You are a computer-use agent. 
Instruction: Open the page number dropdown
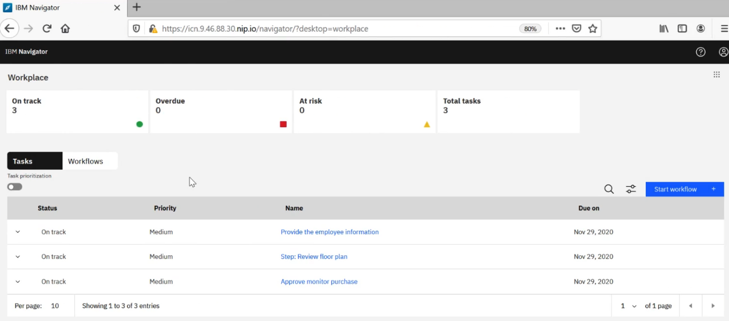[x=629, y=306]
